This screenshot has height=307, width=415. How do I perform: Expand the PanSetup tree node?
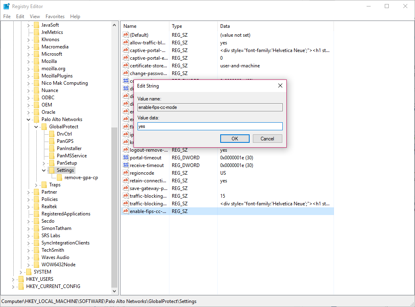point(44,163)
